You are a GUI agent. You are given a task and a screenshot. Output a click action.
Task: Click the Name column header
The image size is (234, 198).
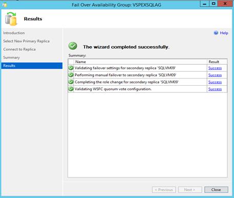(x=140, y=62)
